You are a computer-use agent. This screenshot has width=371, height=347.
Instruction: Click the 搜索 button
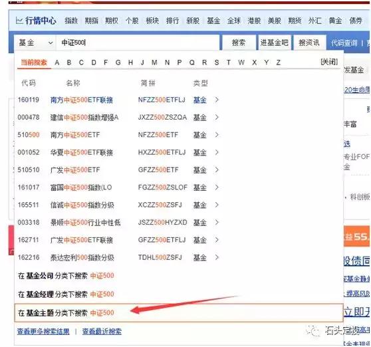239,43
